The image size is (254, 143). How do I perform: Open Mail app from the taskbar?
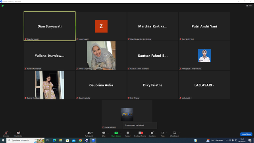(x=74, y=140)
